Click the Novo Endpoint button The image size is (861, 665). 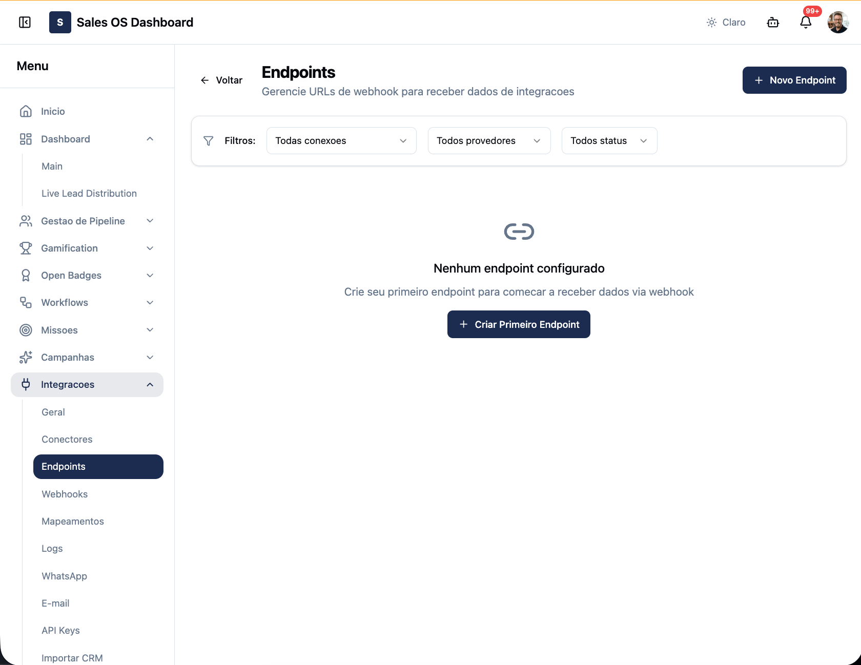point(794,80)
